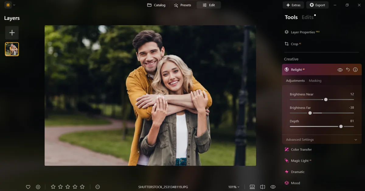365x191 pixels.
Task: Click the add new layer plus button
Action: 12,33
